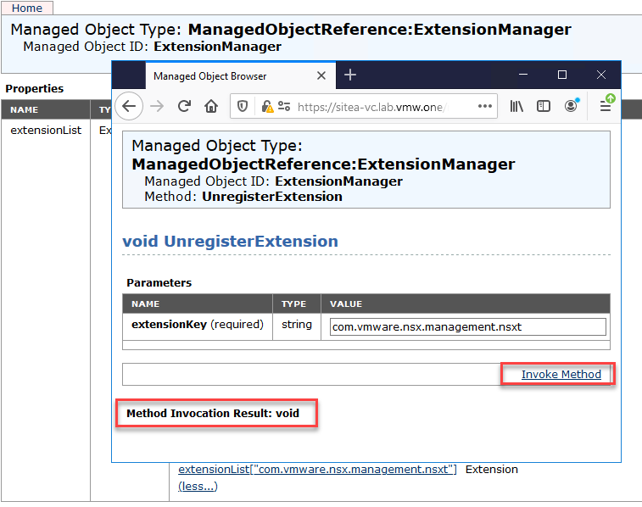Image resolution: width=642 pixels, height=507 pixels.
Task: Open extensionList com.vmware.nsx.management.nsxt link
Action: [x=317, y=470]
